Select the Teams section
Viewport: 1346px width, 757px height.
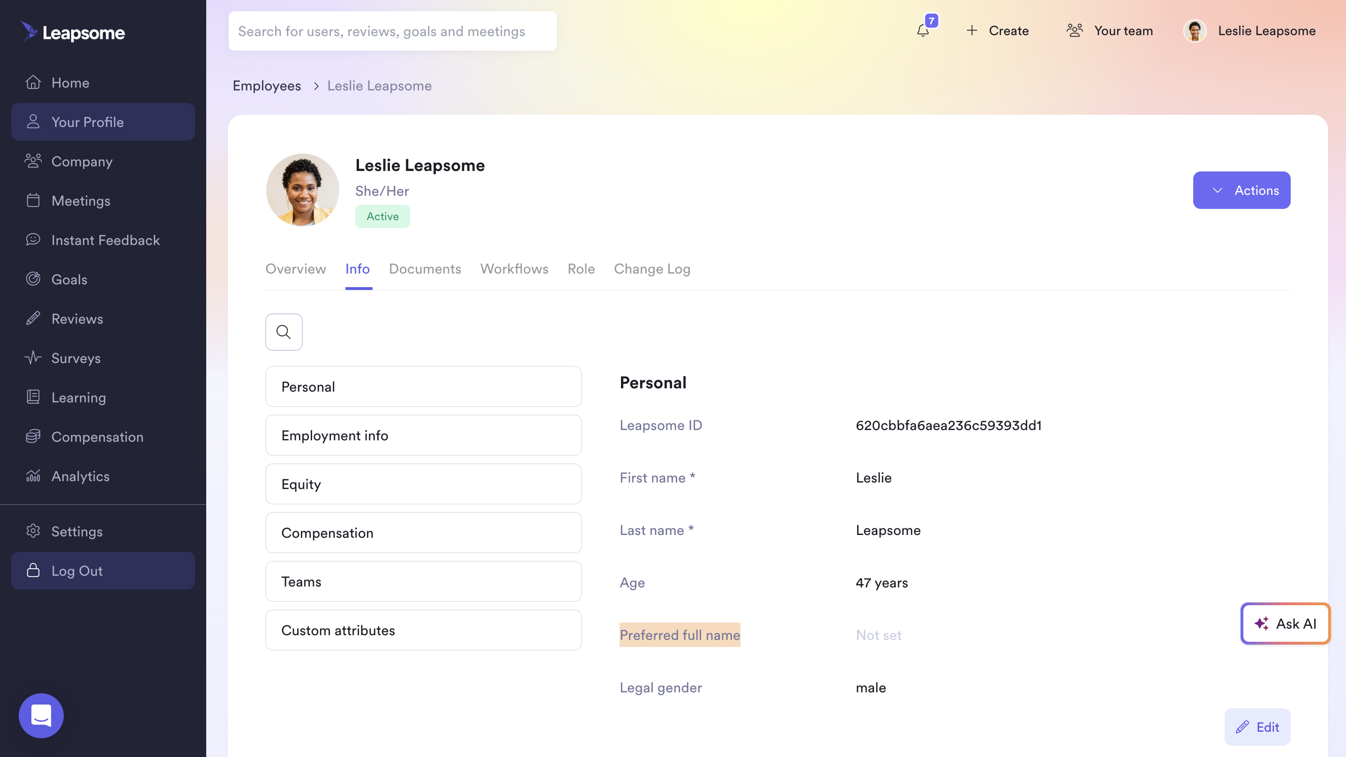click(x=423, y=581)
